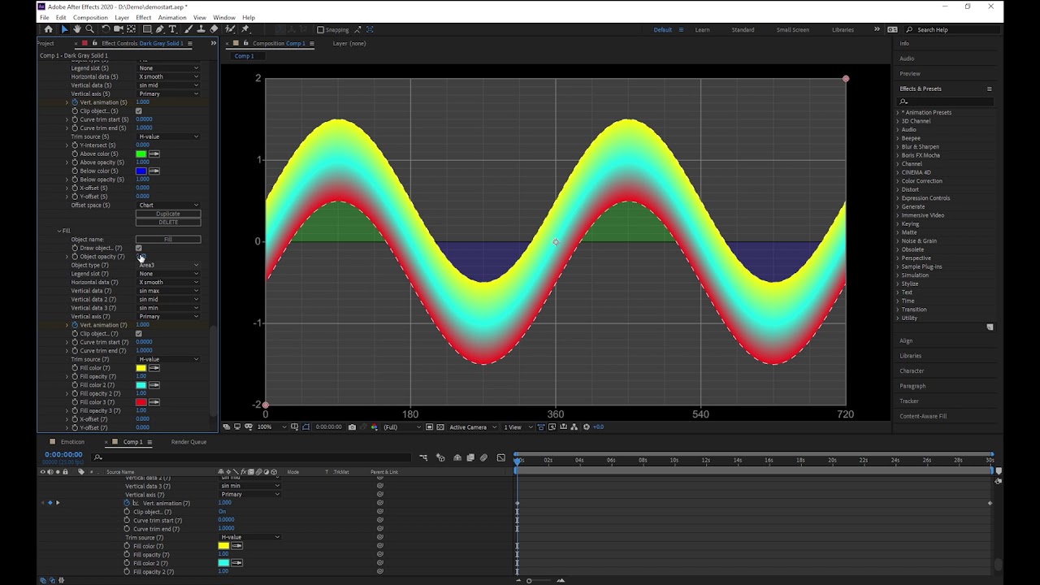Open Trim source (5) H-value dropdown
Screen dimensions: 1040x585
pos(168,136)
